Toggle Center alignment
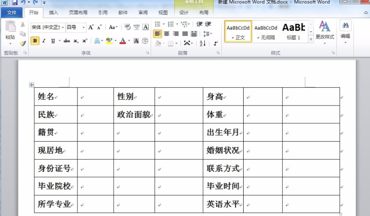Screen dimensions: 370x216 coord(167,34)
